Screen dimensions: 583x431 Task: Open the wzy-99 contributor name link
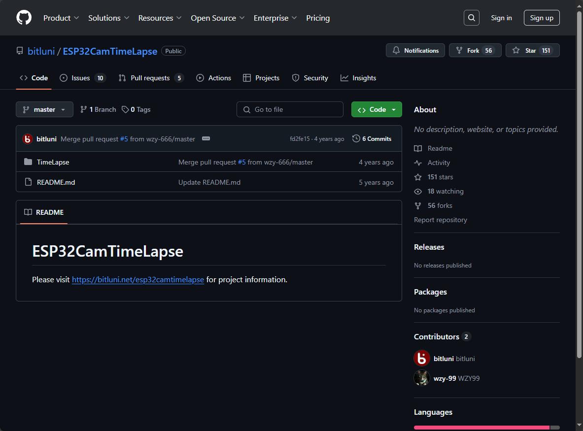tap(445, 378)
